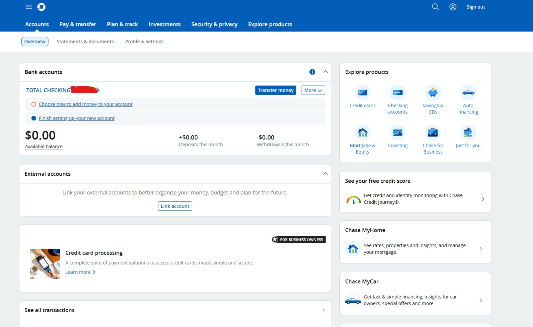Click the For Business Owners star badge
Image resolution: width=533 pixels, height=327 pixels.
click(299, 239)
